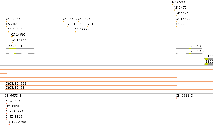This screenshot has height=126, width=213.
Task: Click the CB-6653-3 red marker
Action: coord(5,98)
